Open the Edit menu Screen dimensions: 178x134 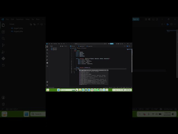(x=52, y=44)
